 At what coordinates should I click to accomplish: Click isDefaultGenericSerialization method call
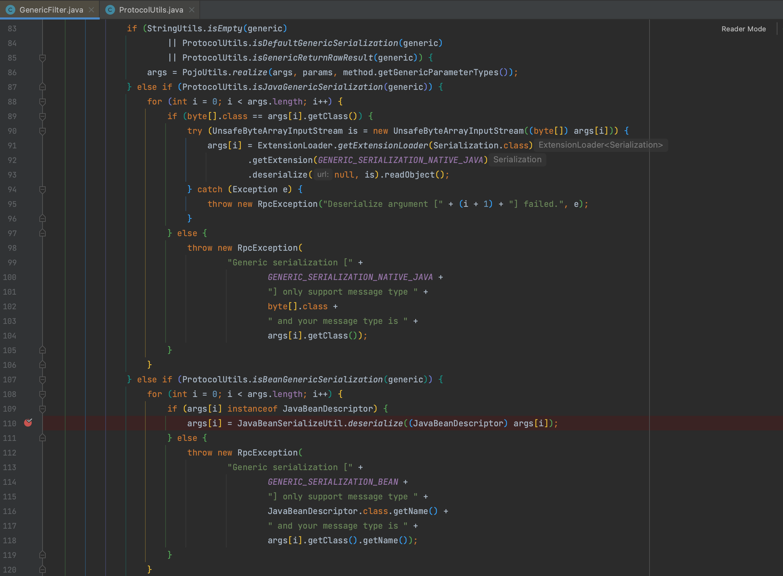325,43
